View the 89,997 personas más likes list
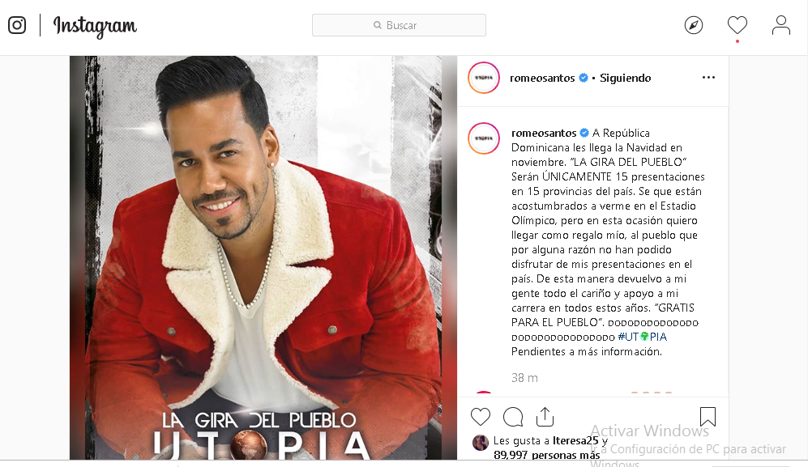This screenshot has height=467, width=808. coord(547,455)
